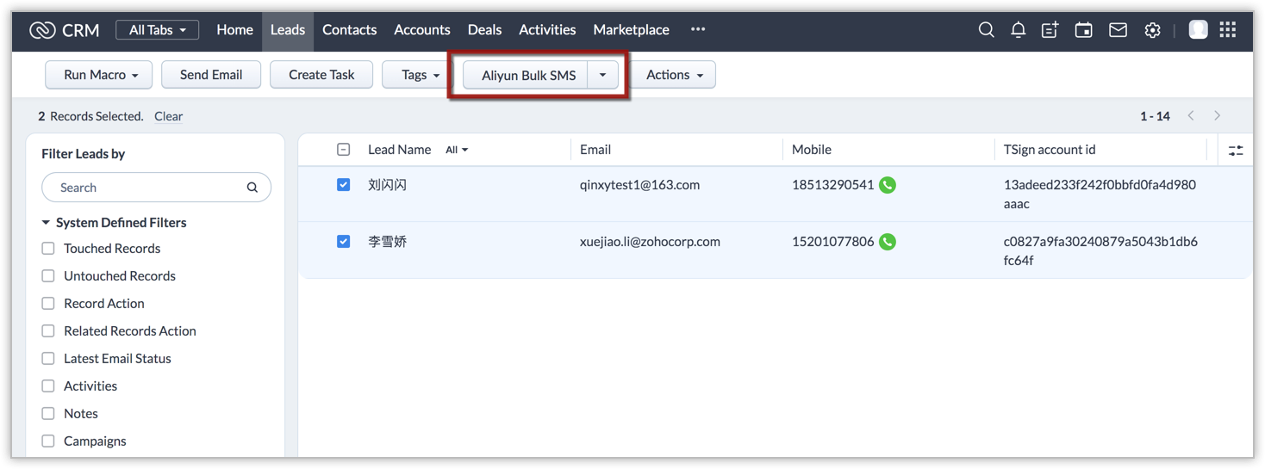The height and width of the screenshot is (469, 1265).
Task: Open the Tags dropdown
Action: pos(418,75)
